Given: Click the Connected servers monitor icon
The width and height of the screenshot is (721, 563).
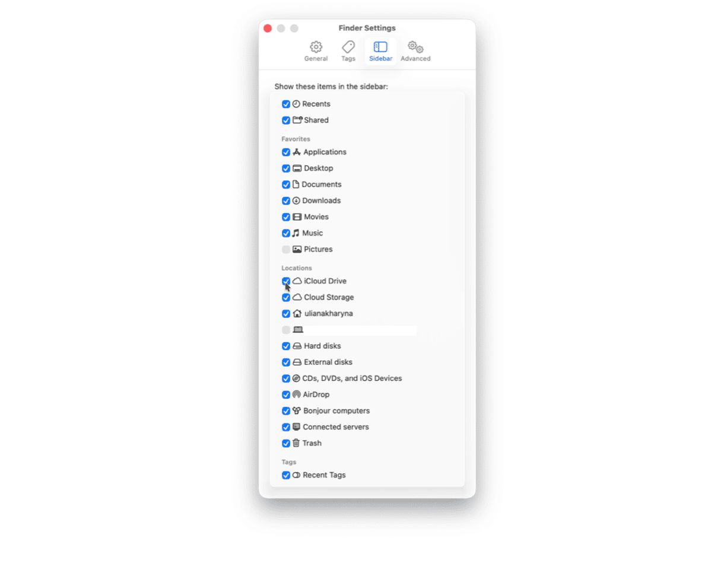Looking at the screenshot, I should pyautogui.click(x=296, y=427).
